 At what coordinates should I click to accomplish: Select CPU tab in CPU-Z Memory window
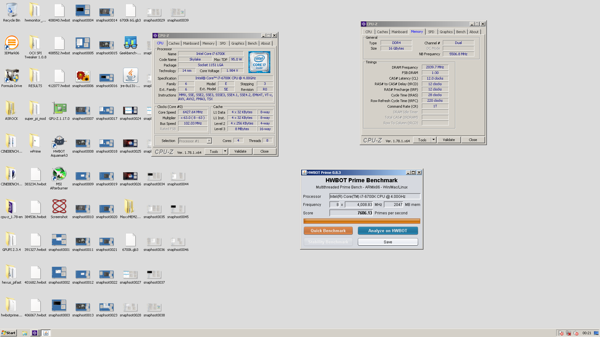click(x=368, y=32)
